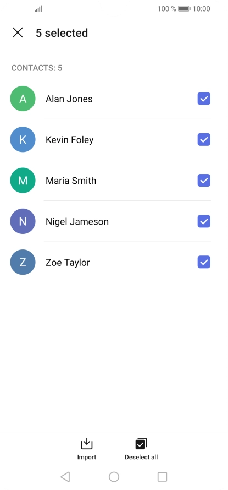Tap Nigel Jameson purple avatar
This screenshot has width=228, height=490.
tap(23, 221)
